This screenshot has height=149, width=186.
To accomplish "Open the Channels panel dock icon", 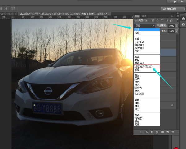I will 183,24.
